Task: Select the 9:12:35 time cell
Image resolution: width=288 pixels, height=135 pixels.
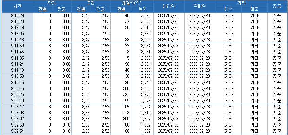Action: (x=17, y=33)
